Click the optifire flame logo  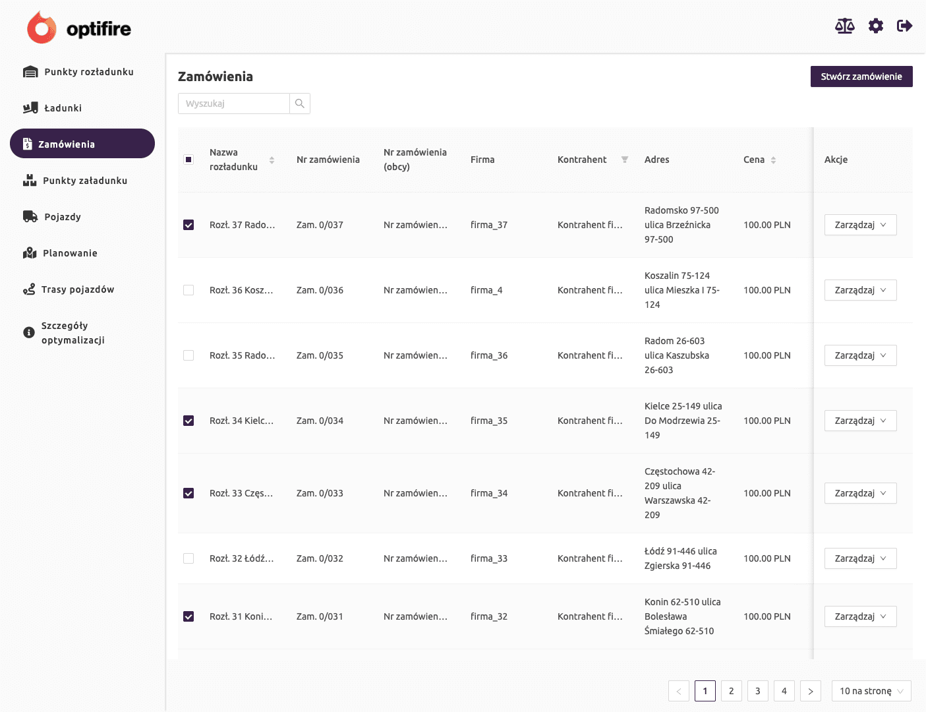coord(42,28)
